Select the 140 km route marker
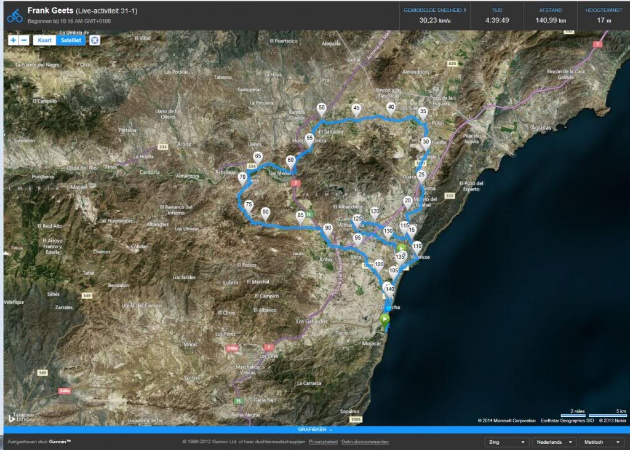The width and height of the screenshot is (630, 450). coord(389,291)
